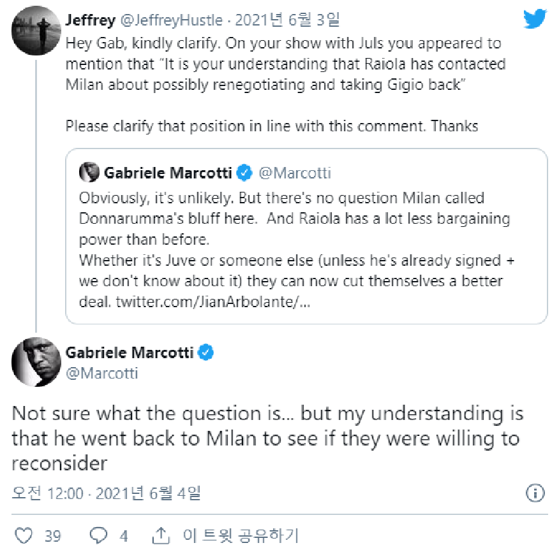Click the 39 likes count
This screenshot has height=550, width=559.
(53, 535)
